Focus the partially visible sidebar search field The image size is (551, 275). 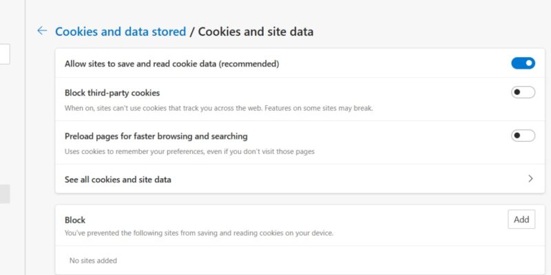pos(4,54)
